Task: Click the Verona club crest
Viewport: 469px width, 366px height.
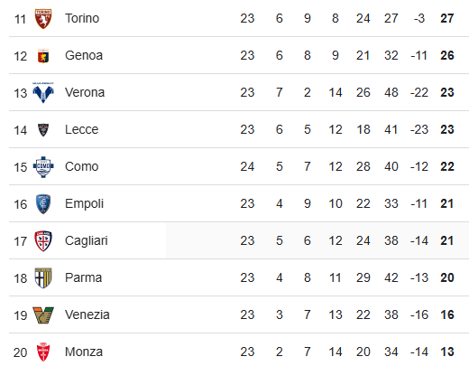Action: 43,92
